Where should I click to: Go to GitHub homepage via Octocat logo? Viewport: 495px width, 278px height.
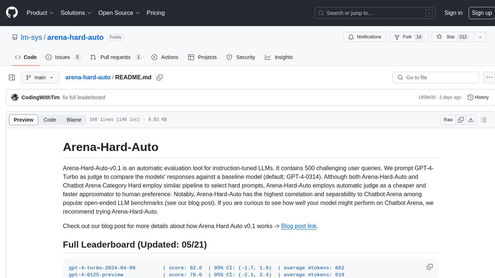(12, 13)
